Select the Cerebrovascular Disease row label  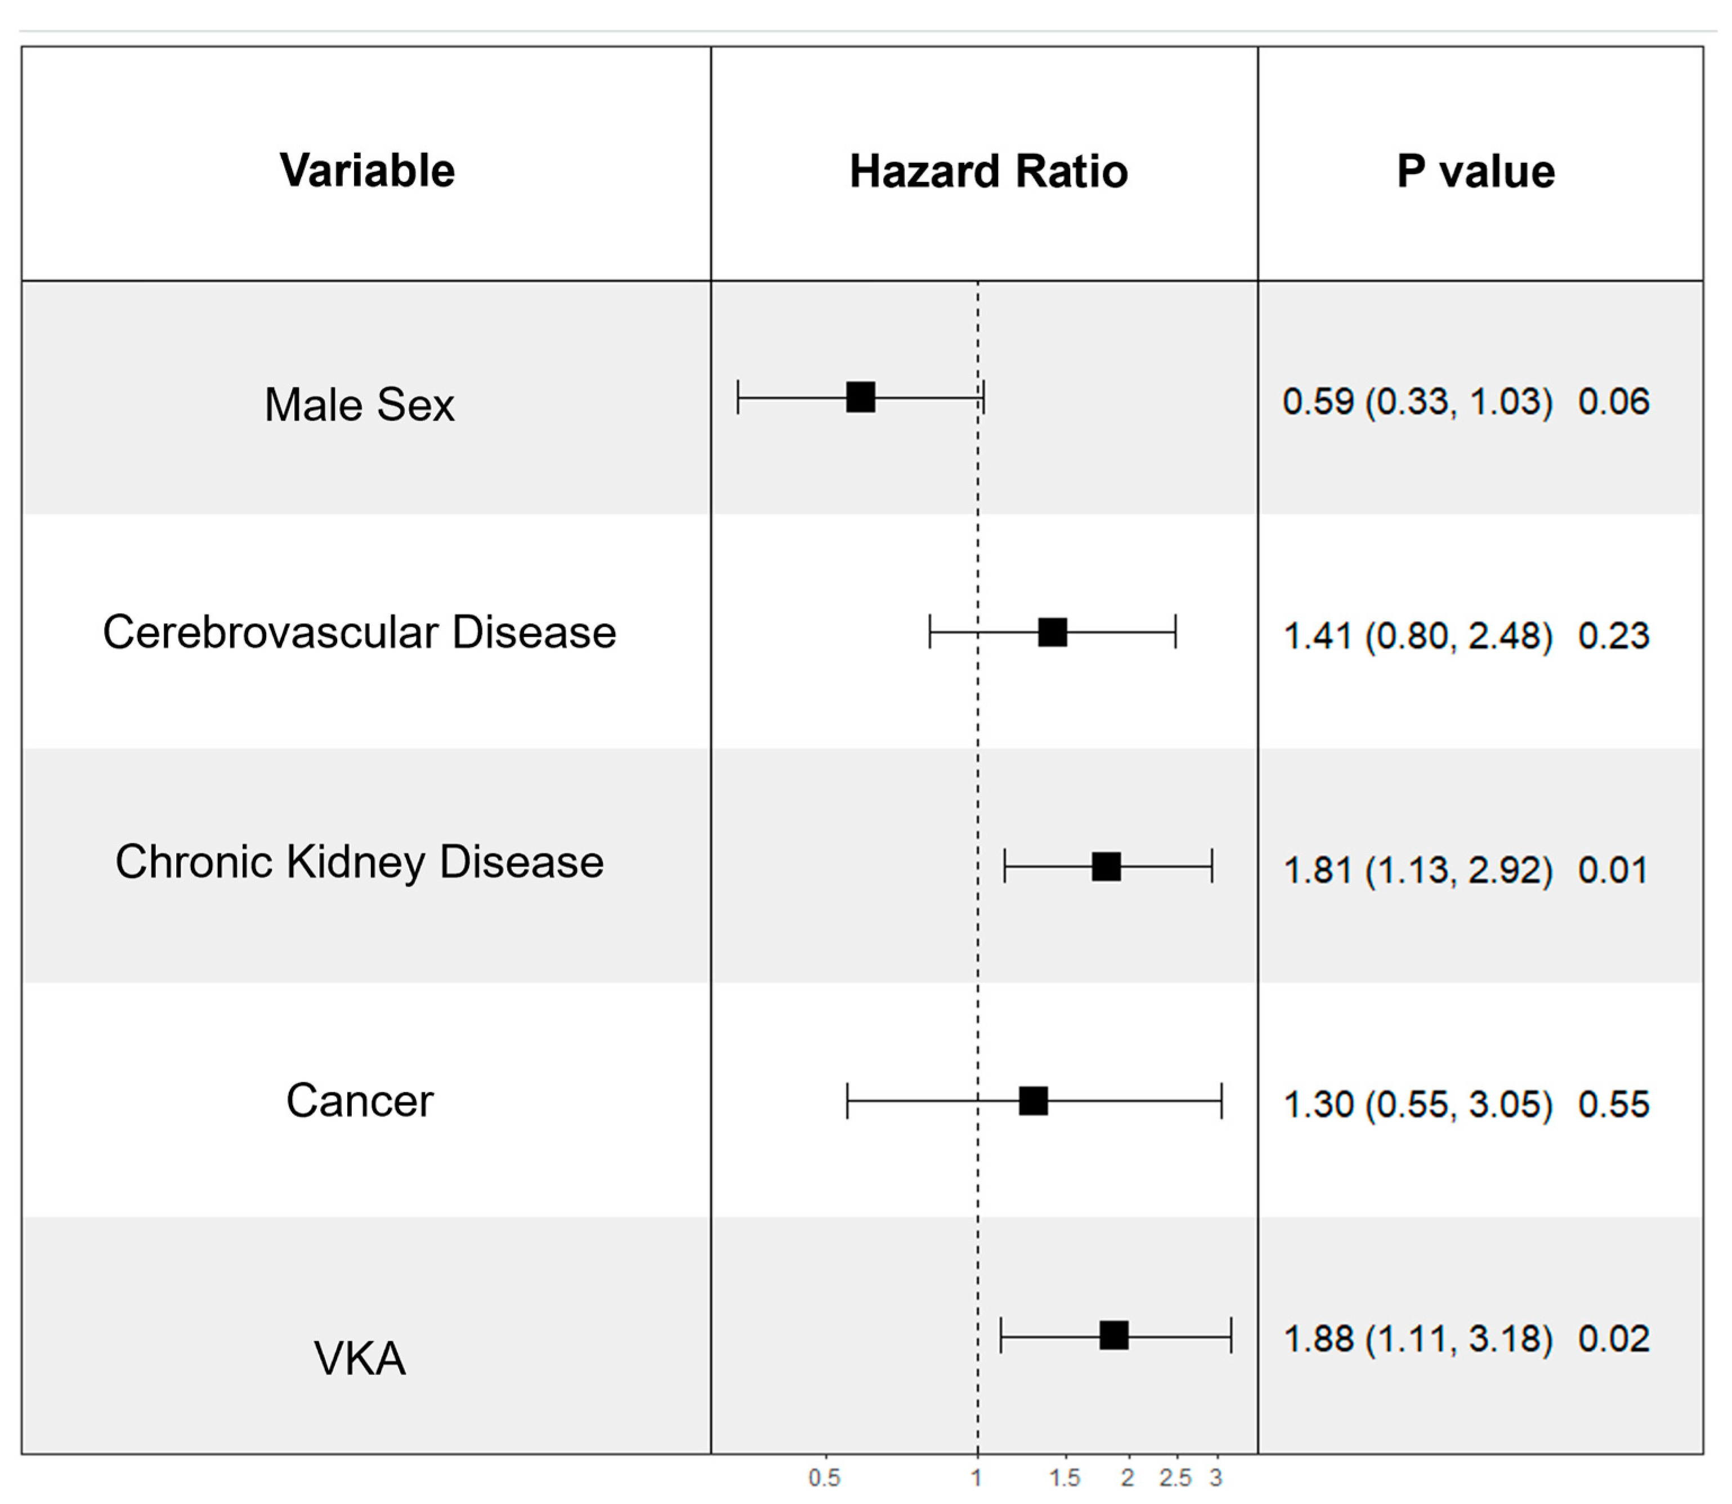359,632
